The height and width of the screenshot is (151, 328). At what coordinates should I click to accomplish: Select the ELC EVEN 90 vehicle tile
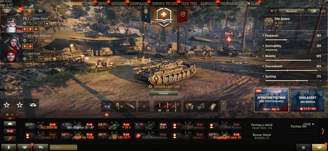[41, 126]
